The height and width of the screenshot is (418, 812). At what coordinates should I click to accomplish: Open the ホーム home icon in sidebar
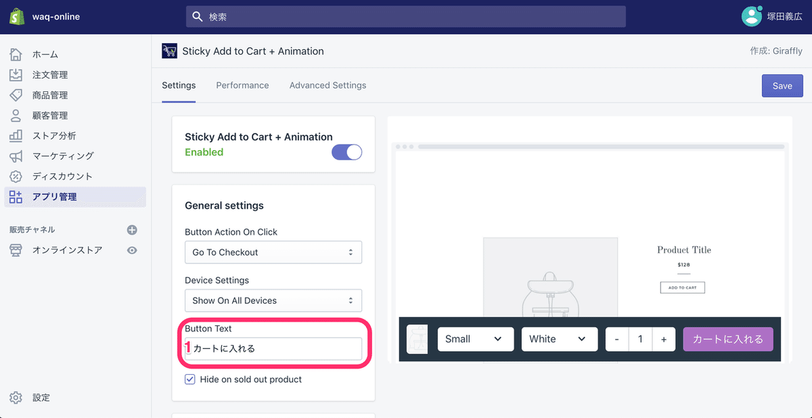[16, 54]
